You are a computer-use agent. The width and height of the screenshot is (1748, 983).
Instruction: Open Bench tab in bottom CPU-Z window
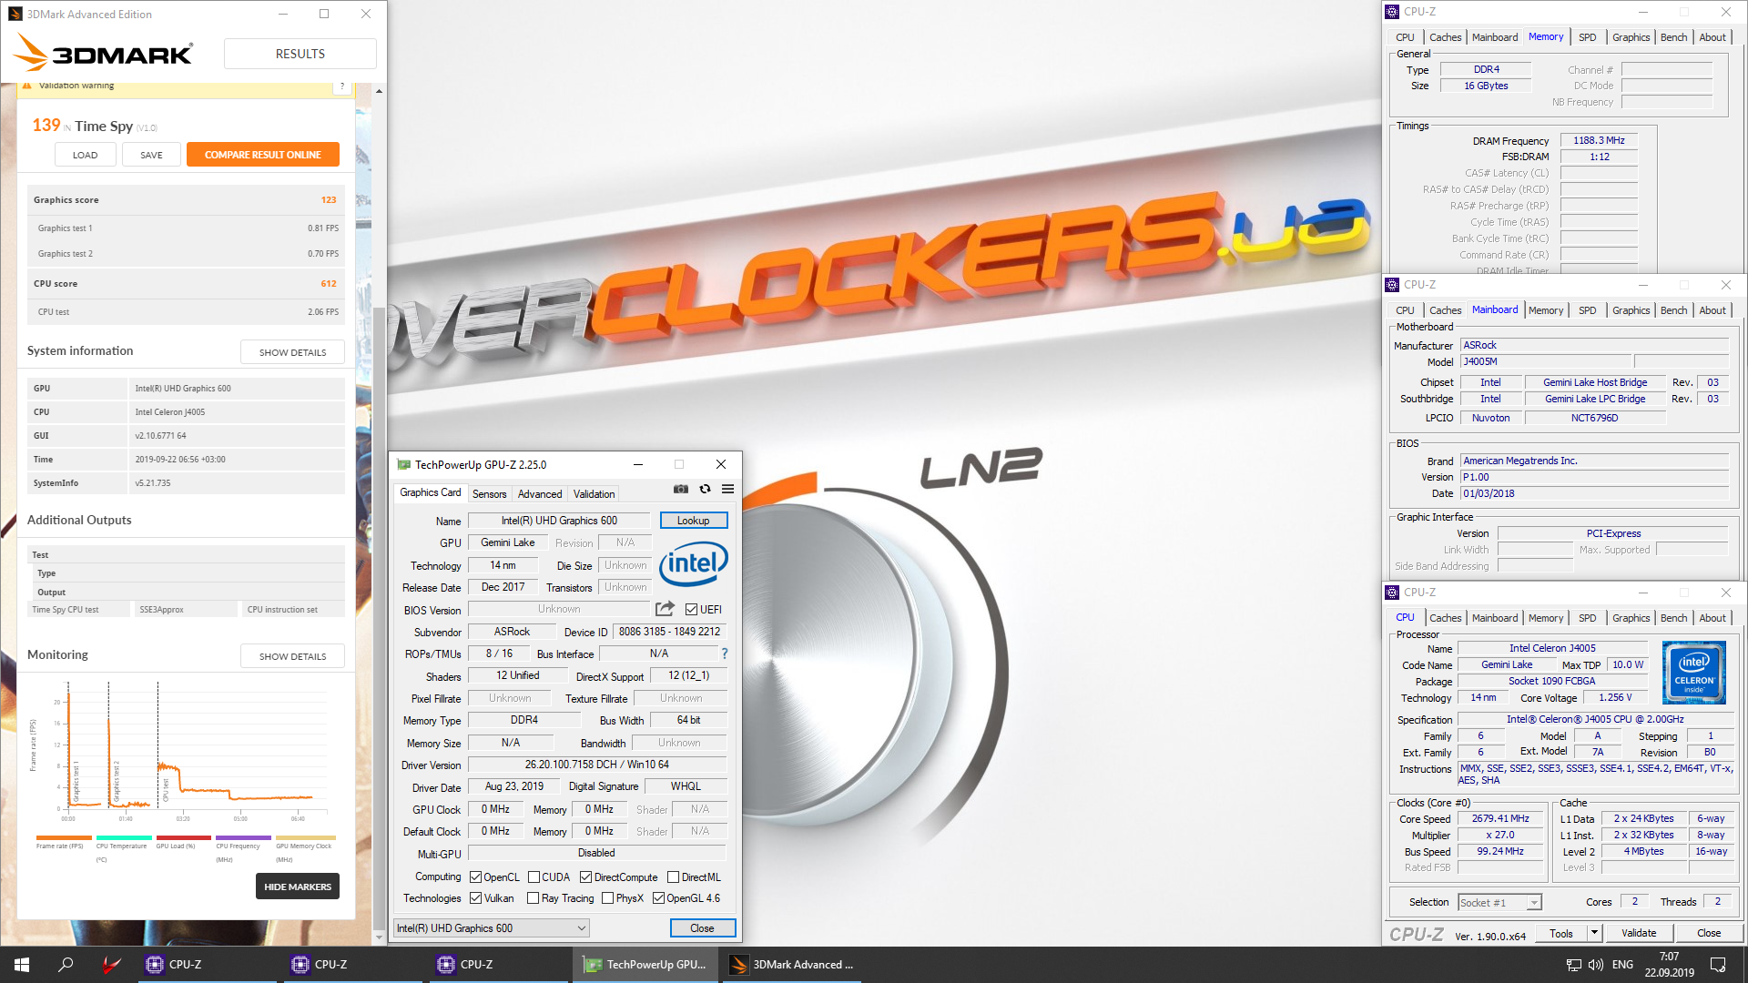[x=1673, y=618]
